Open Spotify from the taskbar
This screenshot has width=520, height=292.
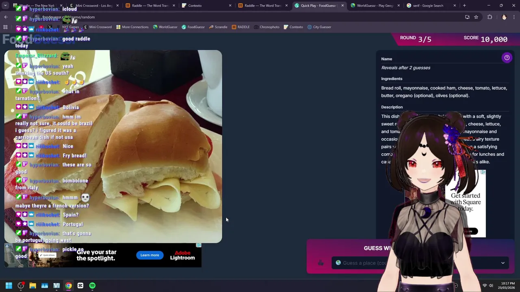pos(92,286)
